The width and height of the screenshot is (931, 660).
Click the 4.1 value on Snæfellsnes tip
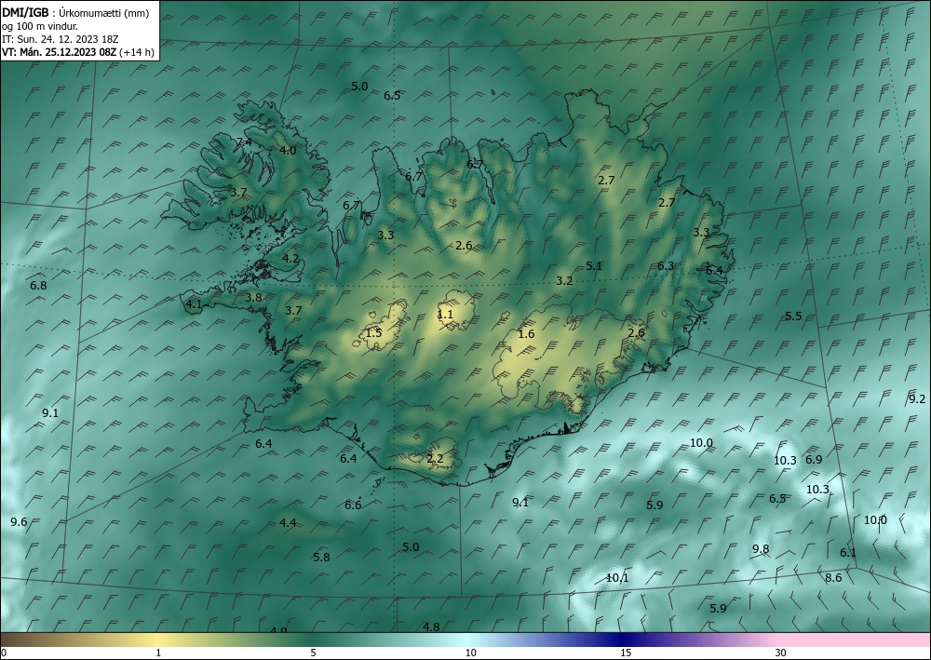[x=194, y=304]
